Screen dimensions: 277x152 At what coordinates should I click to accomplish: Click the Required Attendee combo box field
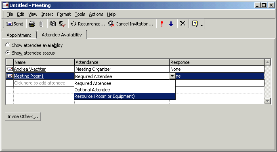[122, 76]
